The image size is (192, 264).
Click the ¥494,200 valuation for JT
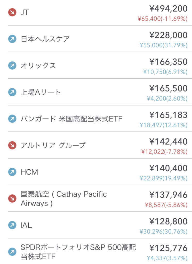[168, 9]
